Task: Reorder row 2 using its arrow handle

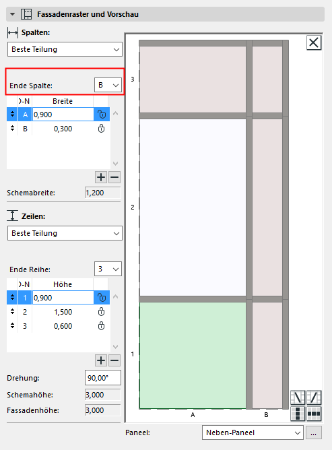Action: coord(12,311)
